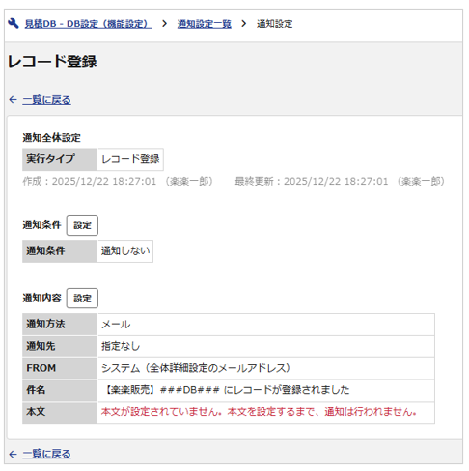Click the top 一覧に戻る link

click(x=46, y=100)
